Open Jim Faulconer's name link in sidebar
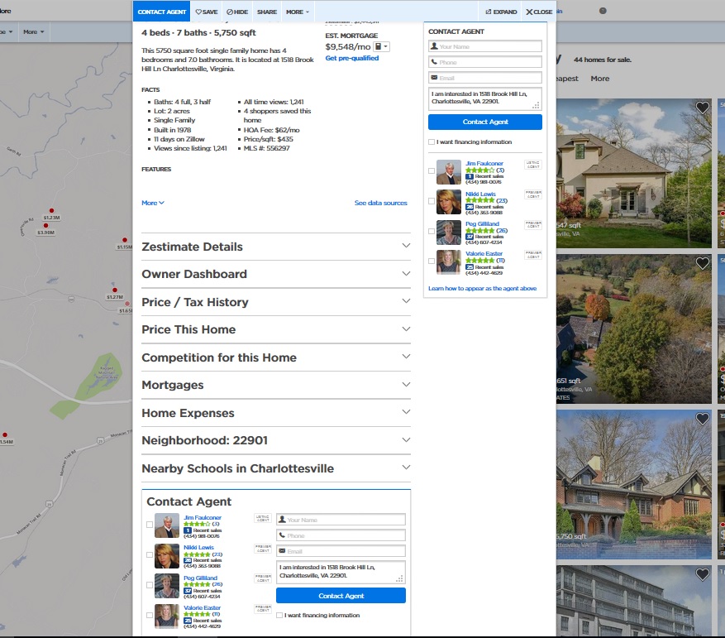725x638 pixels. pos(484,164)
